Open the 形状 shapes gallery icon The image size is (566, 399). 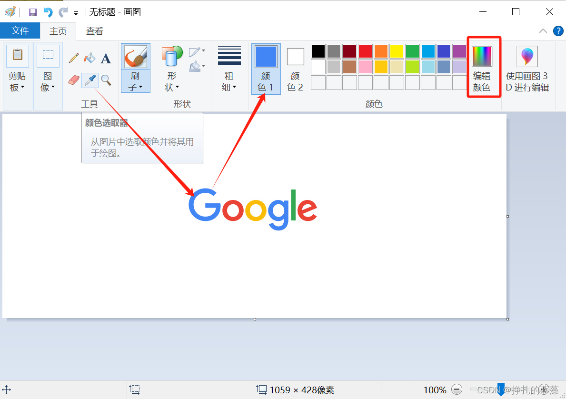pos(172,56)
